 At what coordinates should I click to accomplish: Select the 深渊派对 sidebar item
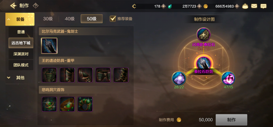coord(21,54)
